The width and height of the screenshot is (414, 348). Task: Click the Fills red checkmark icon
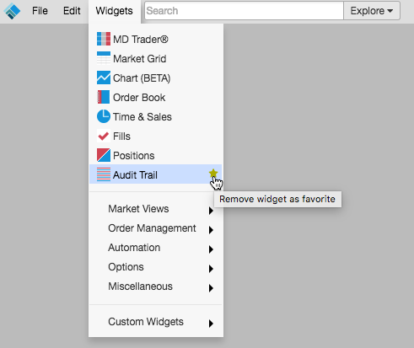coord(104,136)
